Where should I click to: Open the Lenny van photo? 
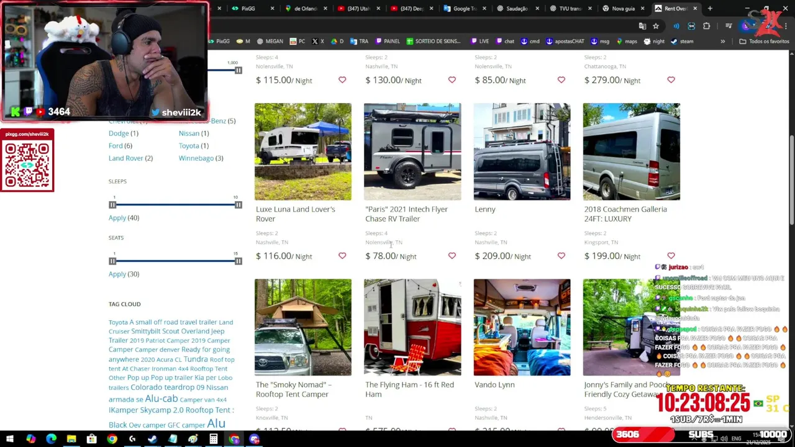click(x=522, y=151)
